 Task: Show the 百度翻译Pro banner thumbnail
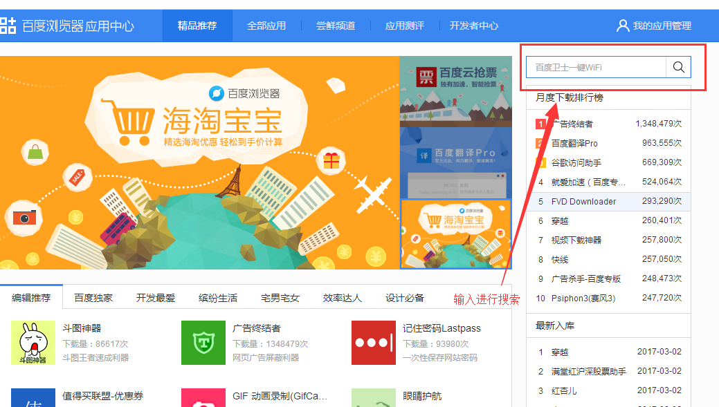point(456,162)
